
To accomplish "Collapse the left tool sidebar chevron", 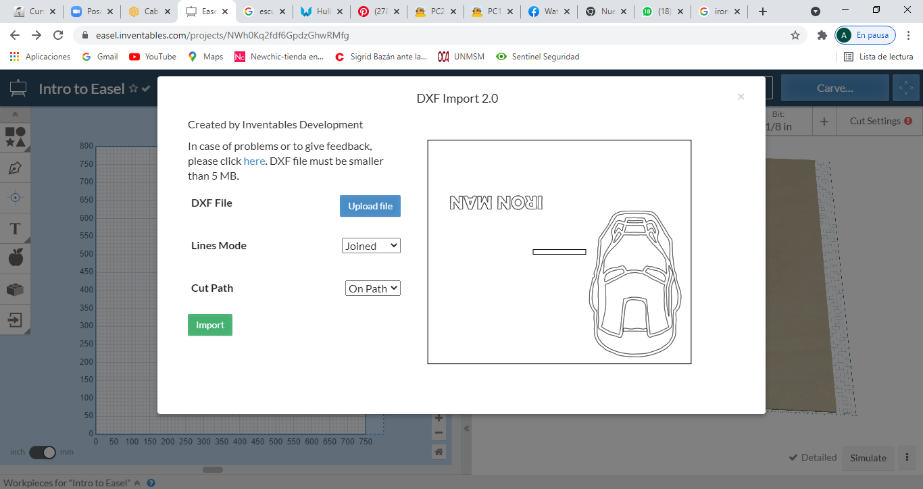I will 15,115.
